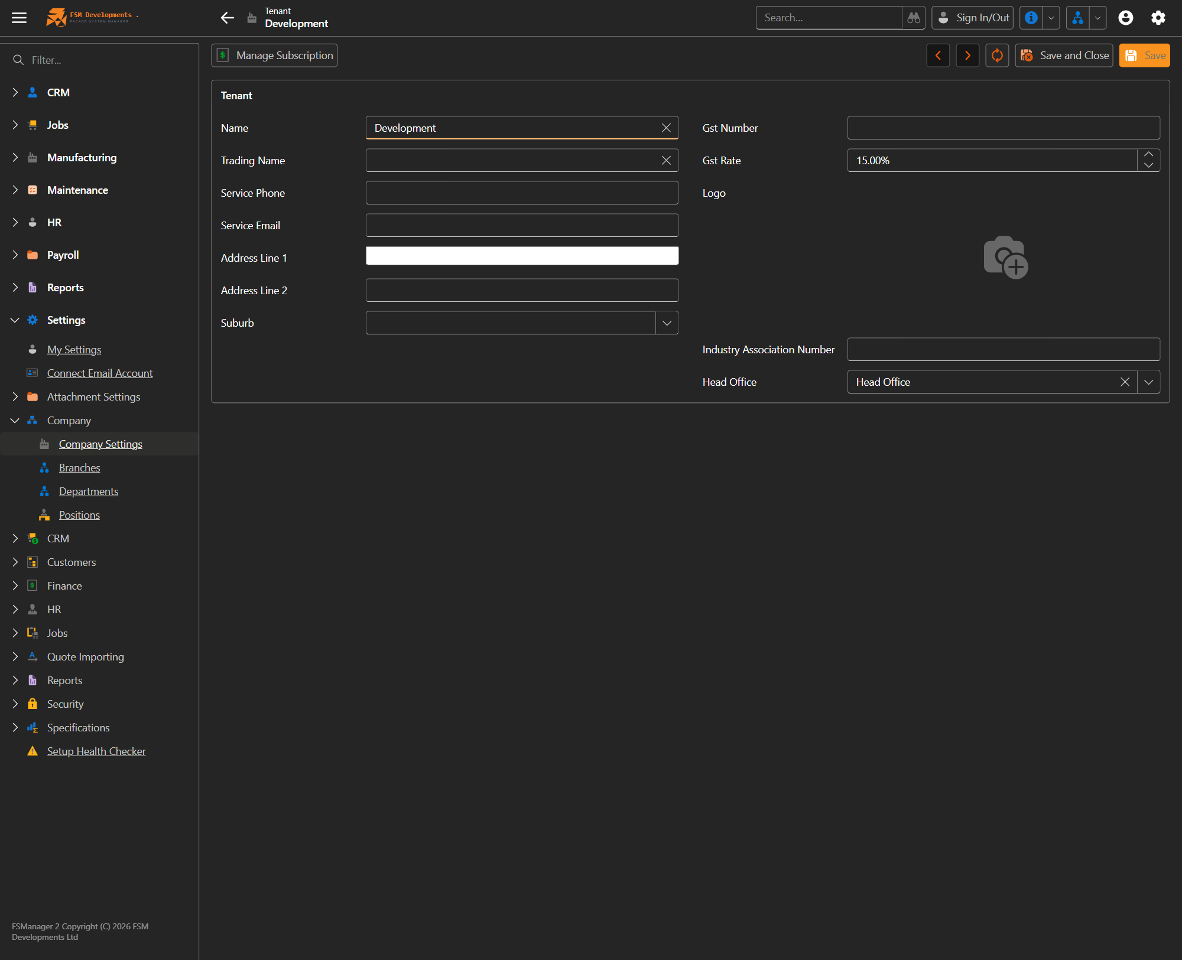Screen dimensions: 1182x960
Task: Open the settings gear in header
Action: click(x=1158, y=18)
